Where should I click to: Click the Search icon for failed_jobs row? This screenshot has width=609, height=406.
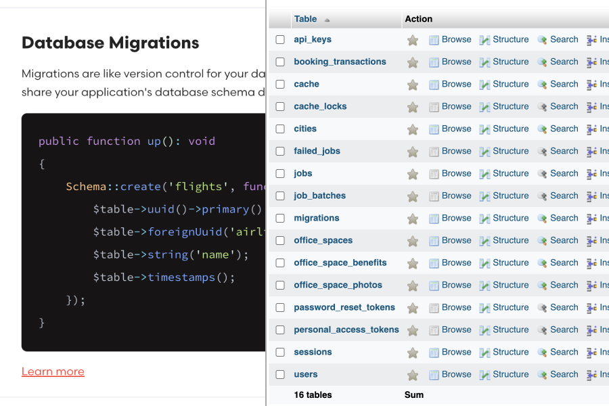[542, 152]
